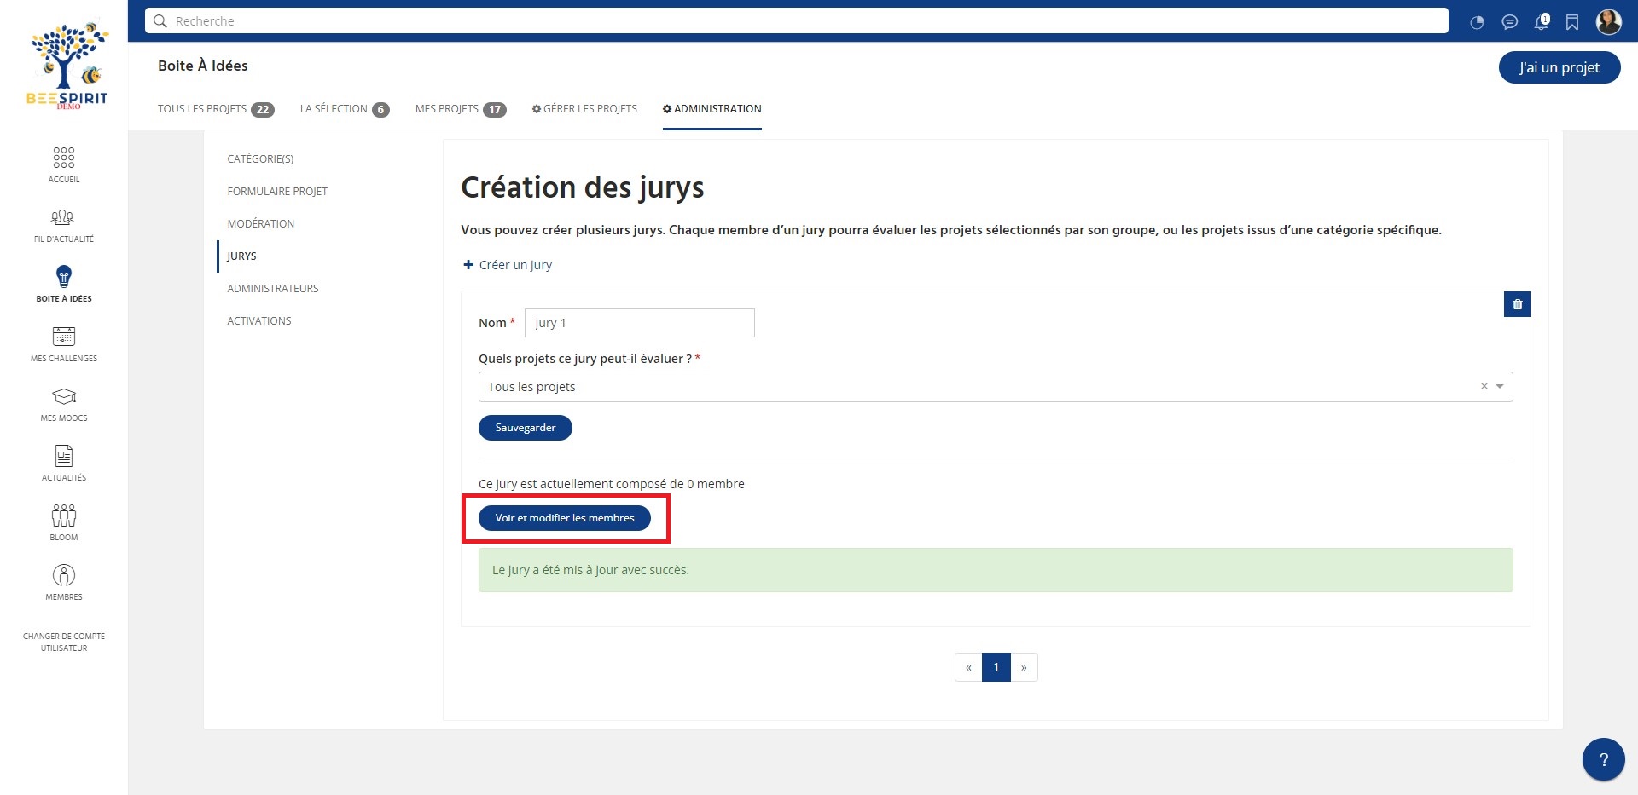Open Fil d'actualité sidebar icon

[x=63, y=217]
